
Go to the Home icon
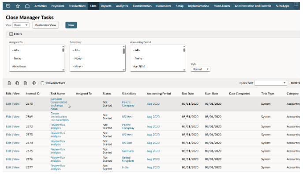pyautogui.click(x=27, y=6)
